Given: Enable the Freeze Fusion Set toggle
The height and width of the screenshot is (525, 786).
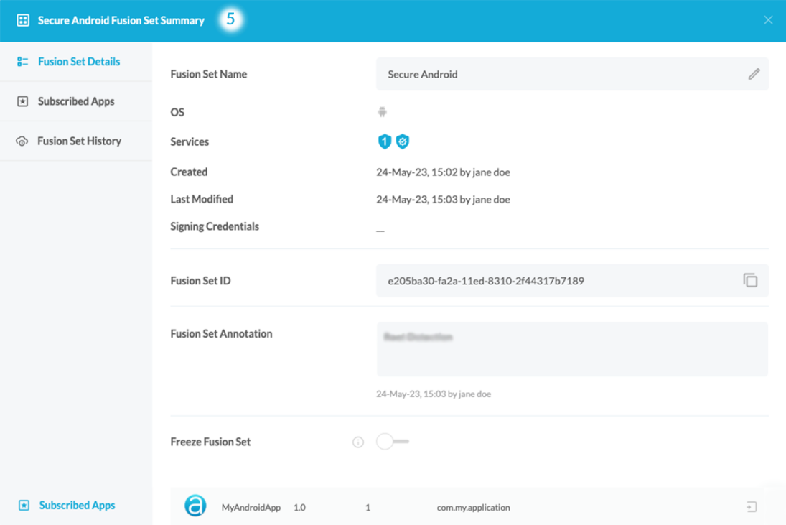Looking at the screenshot, I should click(392, 442).
